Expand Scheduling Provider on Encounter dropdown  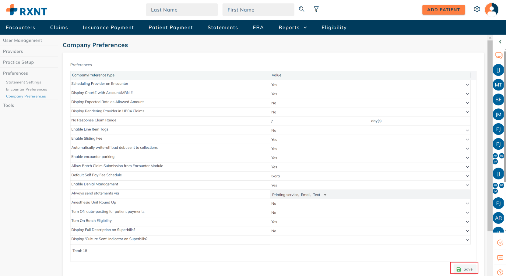[467, 85]
